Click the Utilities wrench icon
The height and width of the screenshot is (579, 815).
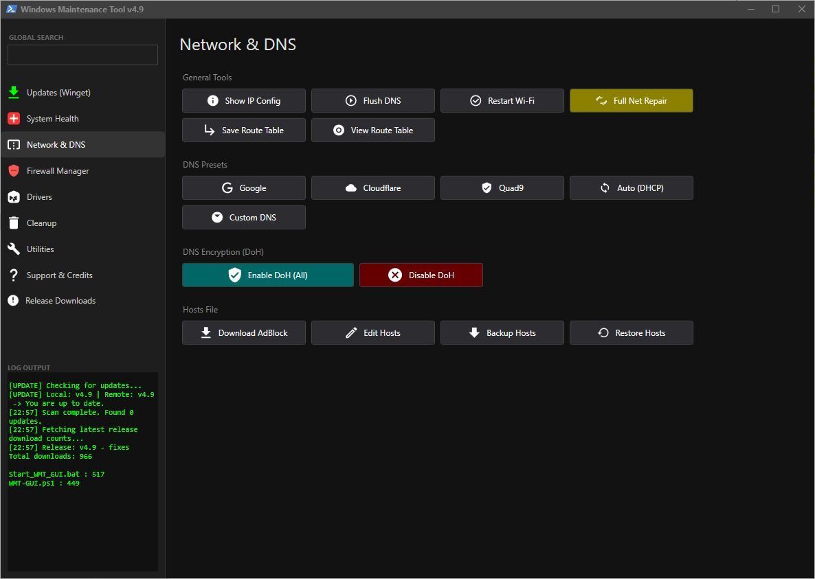[x=14, y=249]
